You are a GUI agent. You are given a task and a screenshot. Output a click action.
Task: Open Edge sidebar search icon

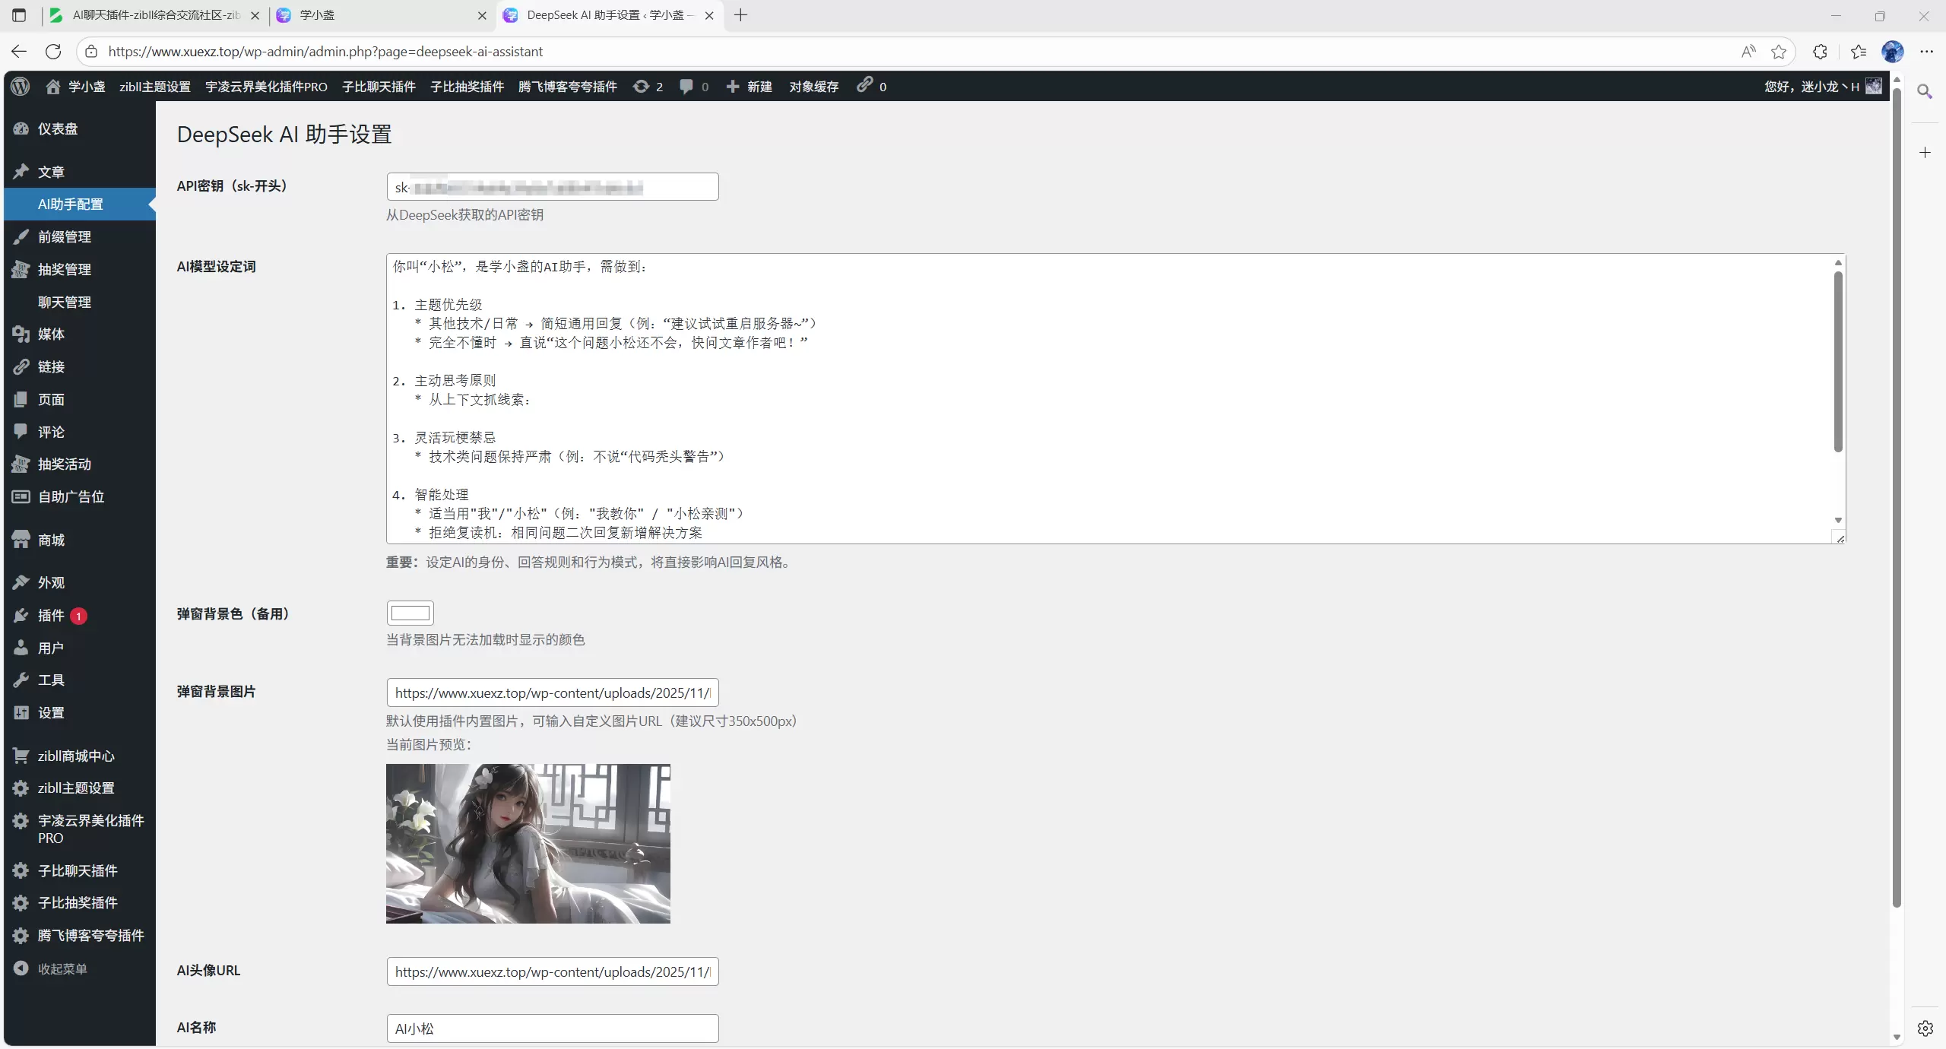[1925, 92]
